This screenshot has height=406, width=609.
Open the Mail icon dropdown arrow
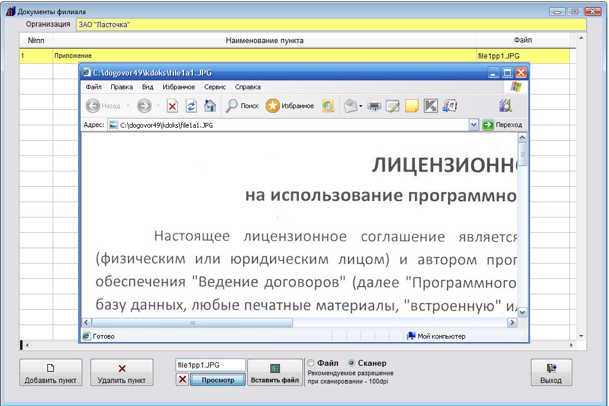pos(361,107)
